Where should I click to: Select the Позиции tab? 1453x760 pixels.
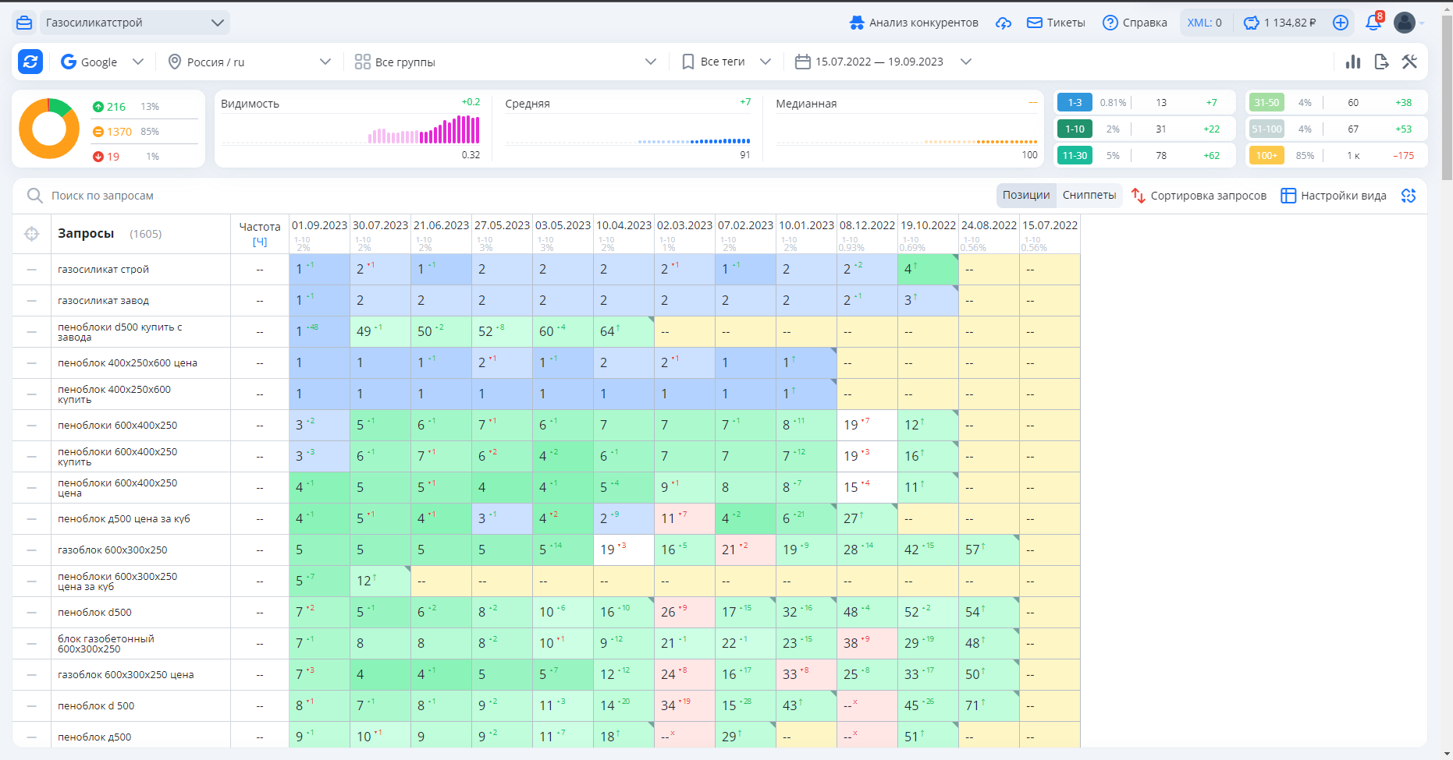pyautogui.click(x=1026, y=195)
